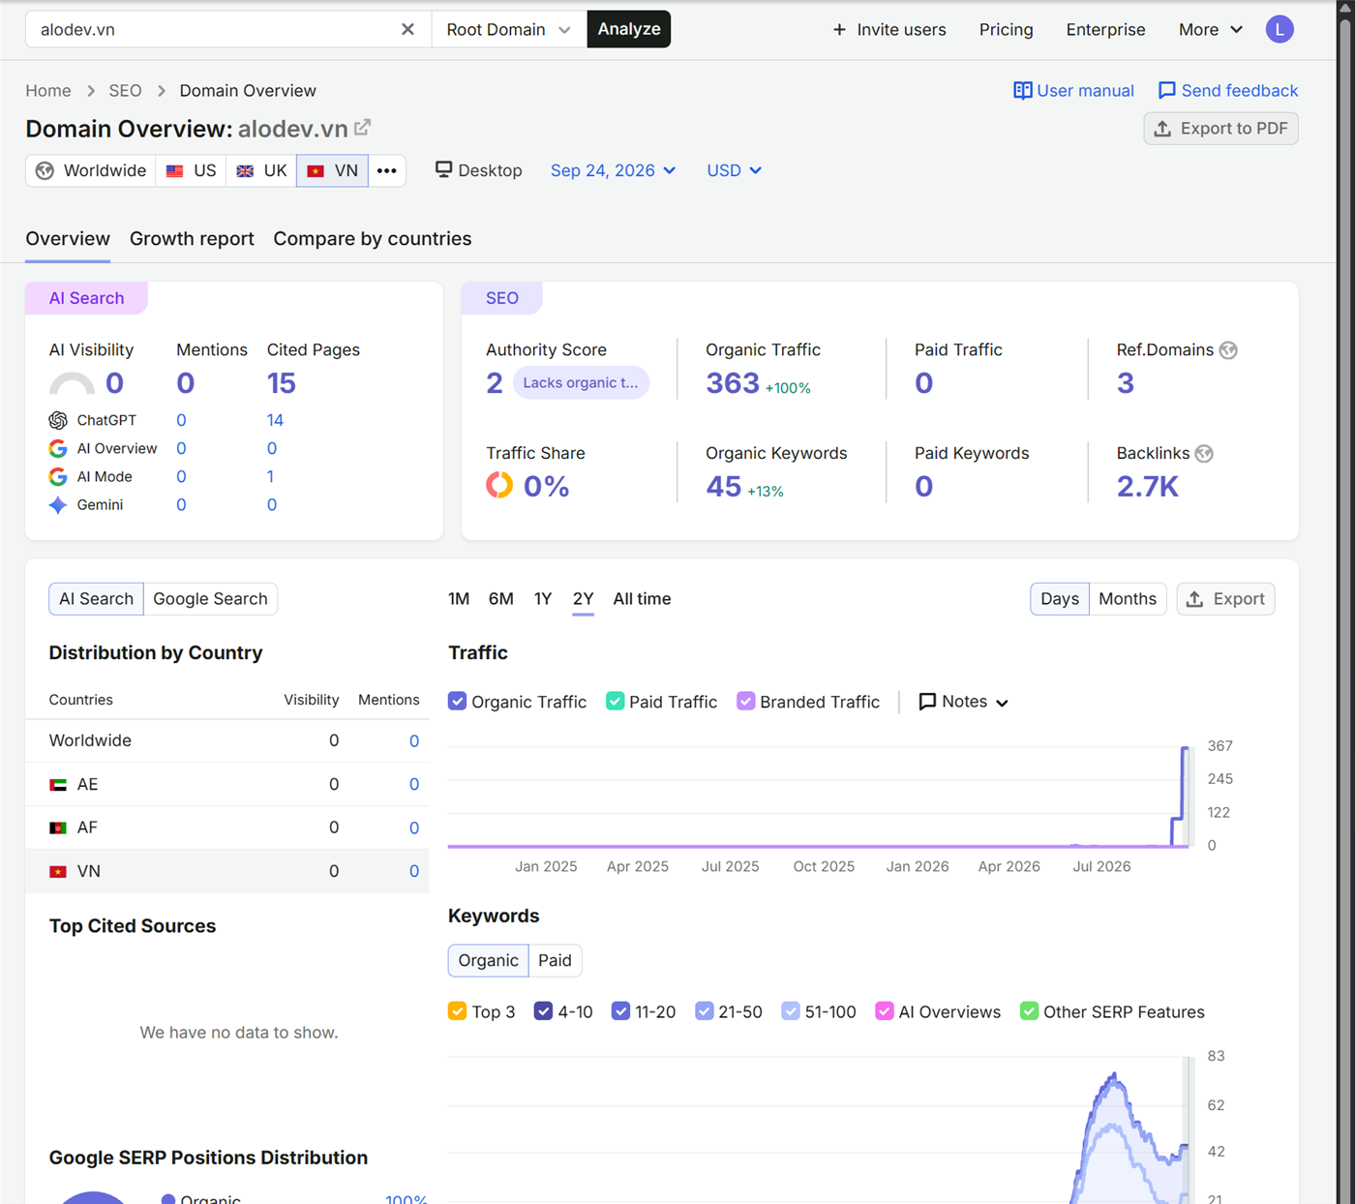The image size is (1355, 1204).
Task: Click the three-dots more countries icon
Action: coord(387,170)
